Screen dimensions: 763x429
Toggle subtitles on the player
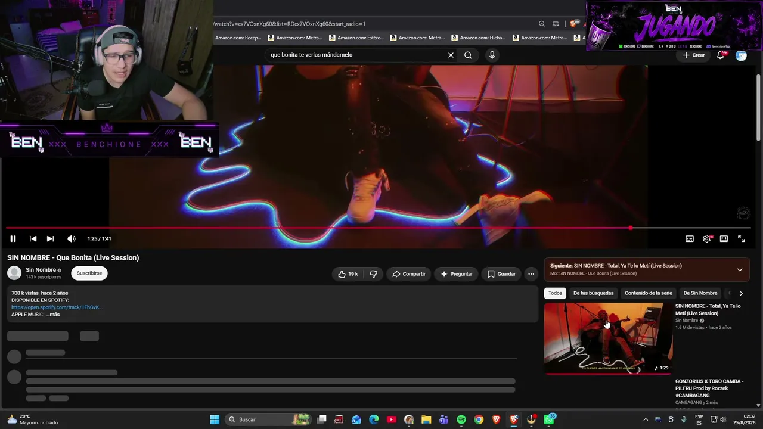pos(690,238)
